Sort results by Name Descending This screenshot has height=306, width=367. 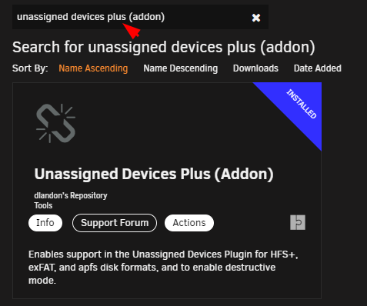(181, 68)
